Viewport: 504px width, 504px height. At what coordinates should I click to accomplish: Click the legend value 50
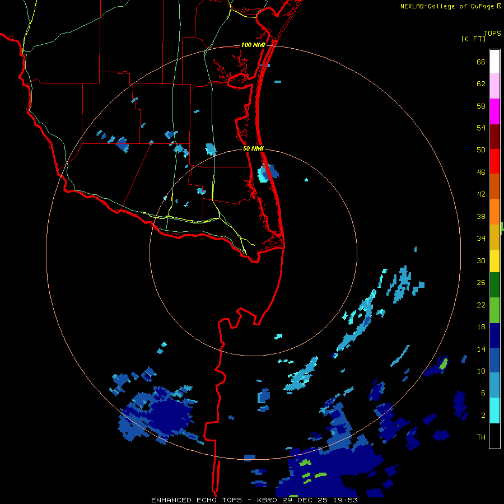[481, 150]
